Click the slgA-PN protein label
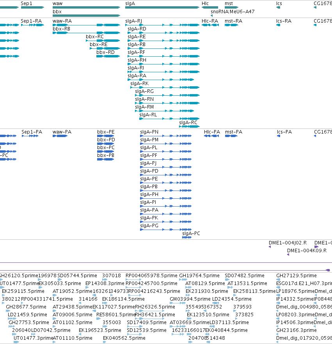 click(x=149, y=132)
